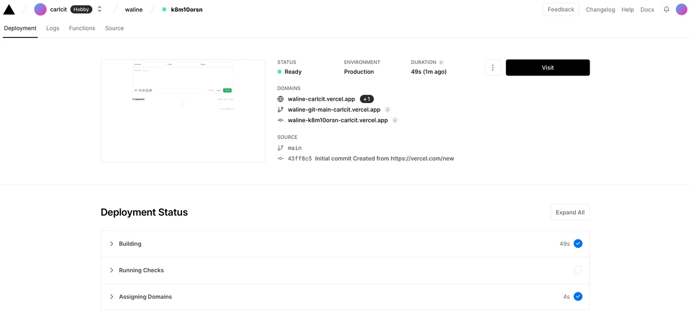Viewport: 691px width, 327px height.
Task: Click the branch icon beside main
Action: [x=280, y=148]
